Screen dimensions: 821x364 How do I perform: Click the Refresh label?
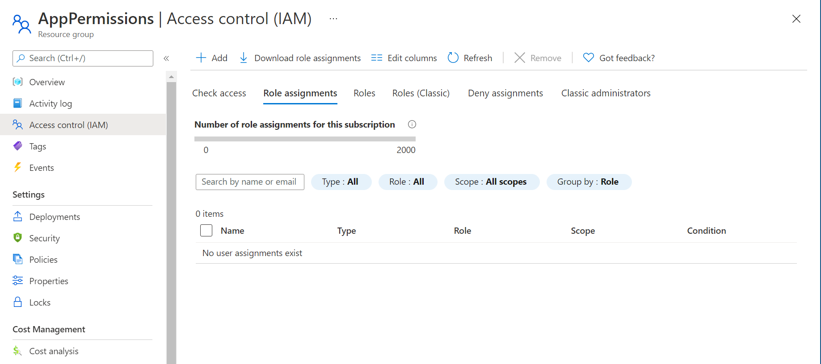click(478, 58)
